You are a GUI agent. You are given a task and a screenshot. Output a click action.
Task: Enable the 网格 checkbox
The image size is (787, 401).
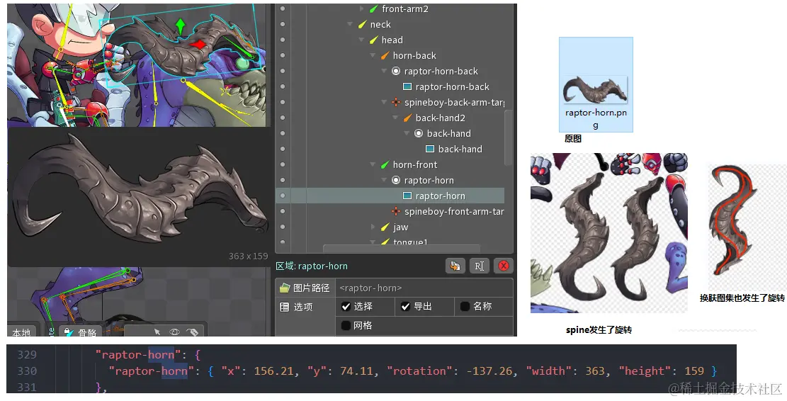click(346, 326)
